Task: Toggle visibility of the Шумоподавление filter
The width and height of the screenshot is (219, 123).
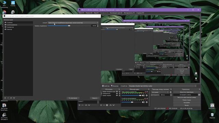Action: pyautogui.click(x=5, y=25)
